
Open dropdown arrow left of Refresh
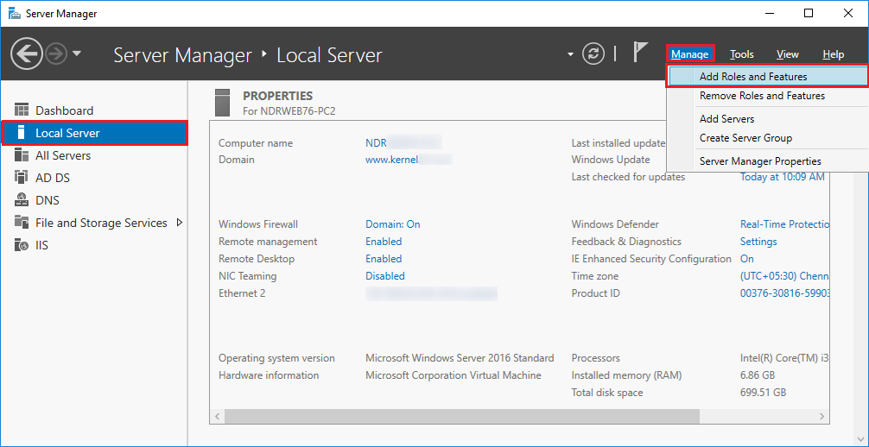570,54
